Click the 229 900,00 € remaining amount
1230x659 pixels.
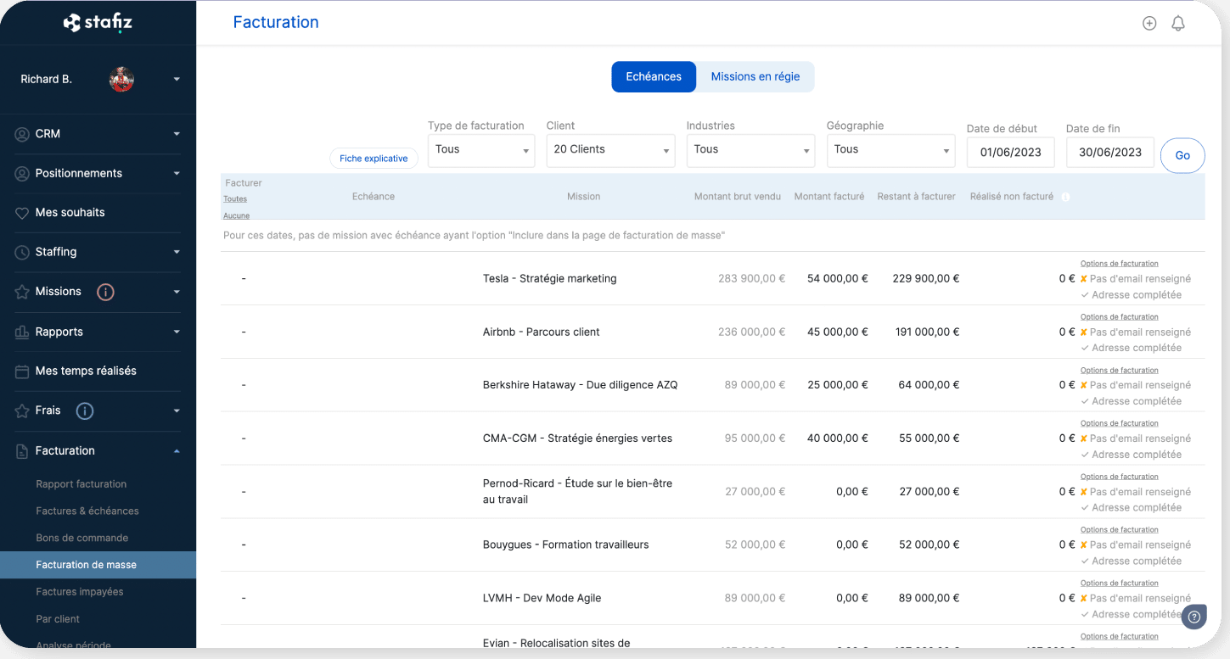pos(926,279)
